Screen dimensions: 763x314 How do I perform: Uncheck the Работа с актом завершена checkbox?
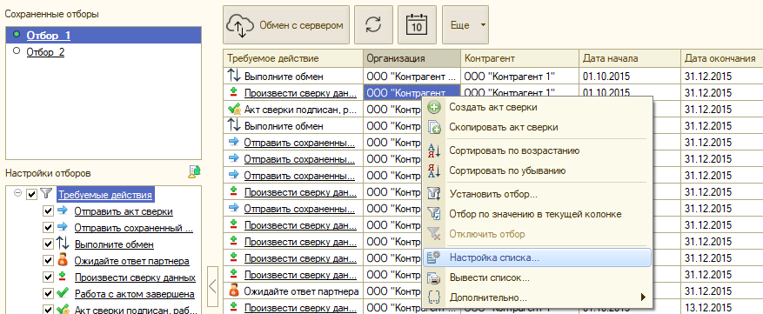pos(48,293)
